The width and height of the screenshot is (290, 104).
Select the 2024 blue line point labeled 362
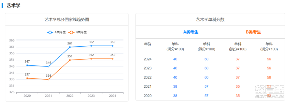coord(113,46)
